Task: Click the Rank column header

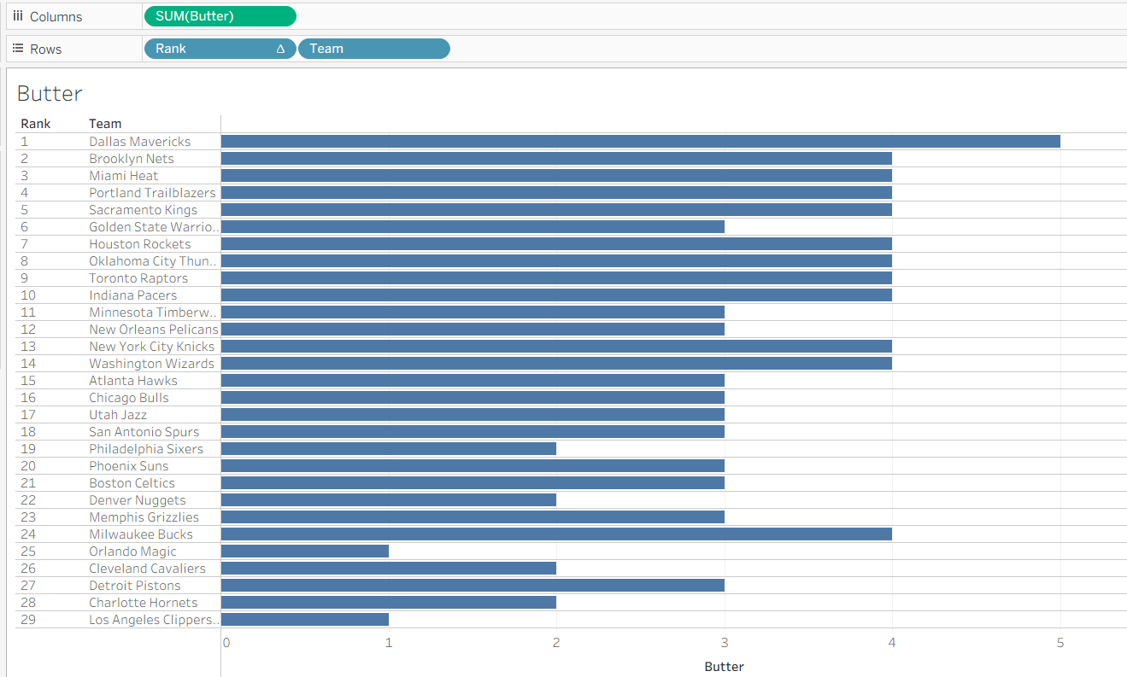Action: click(36, 124)
